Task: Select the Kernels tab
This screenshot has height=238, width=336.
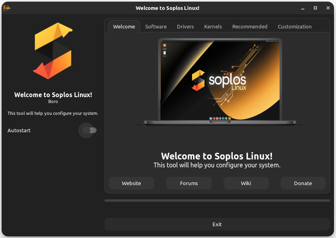Action: [213, 26]
